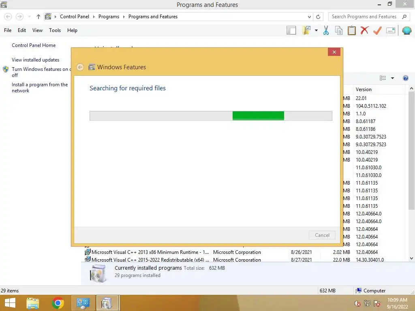Click the Copy toolbar icon
Viewport: 415px width, 311px height.
[339, 30]
